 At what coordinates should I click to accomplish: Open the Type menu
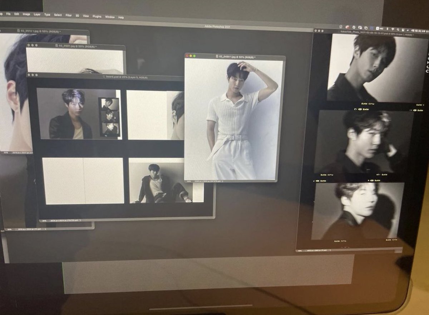coord(47,15)
